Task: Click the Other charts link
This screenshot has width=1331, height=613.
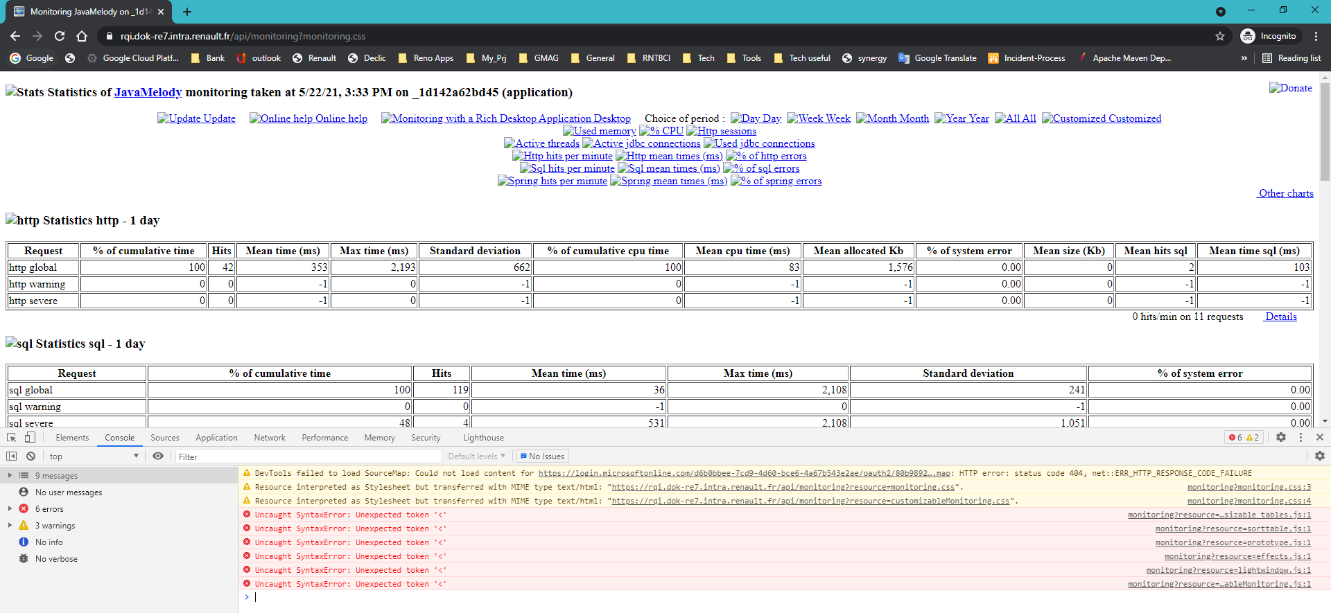Action: (1286, 193)
